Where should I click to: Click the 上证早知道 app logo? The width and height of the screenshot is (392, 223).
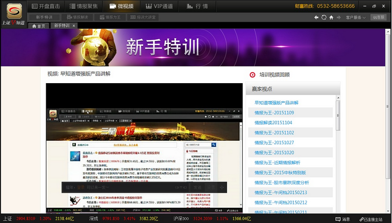click(x=14, y=14)
